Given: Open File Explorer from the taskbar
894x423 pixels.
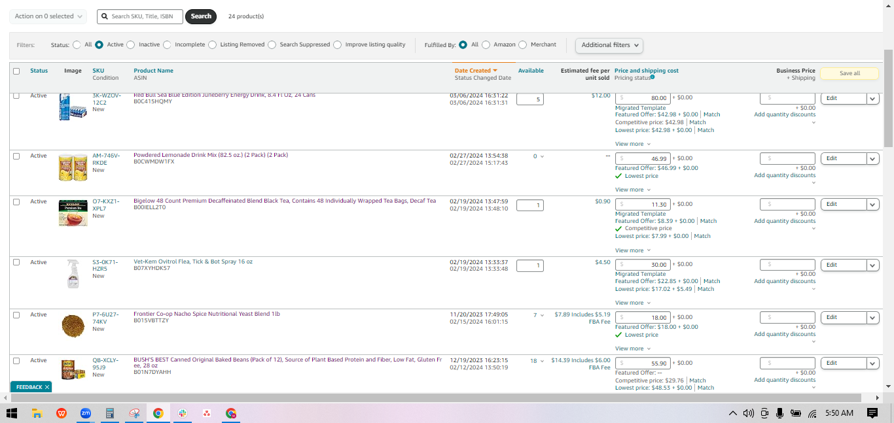Looking at the screenshot, I should click(x=37, y=413).
